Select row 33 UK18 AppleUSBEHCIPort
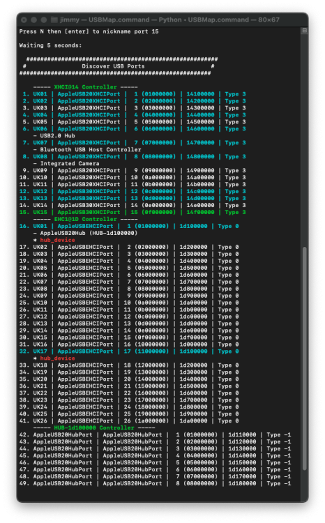The width and height of the screenshot is (325, 523). coord(129,365)
